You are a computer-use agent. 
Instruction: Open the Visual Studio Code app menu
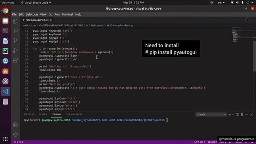(36, 2)
